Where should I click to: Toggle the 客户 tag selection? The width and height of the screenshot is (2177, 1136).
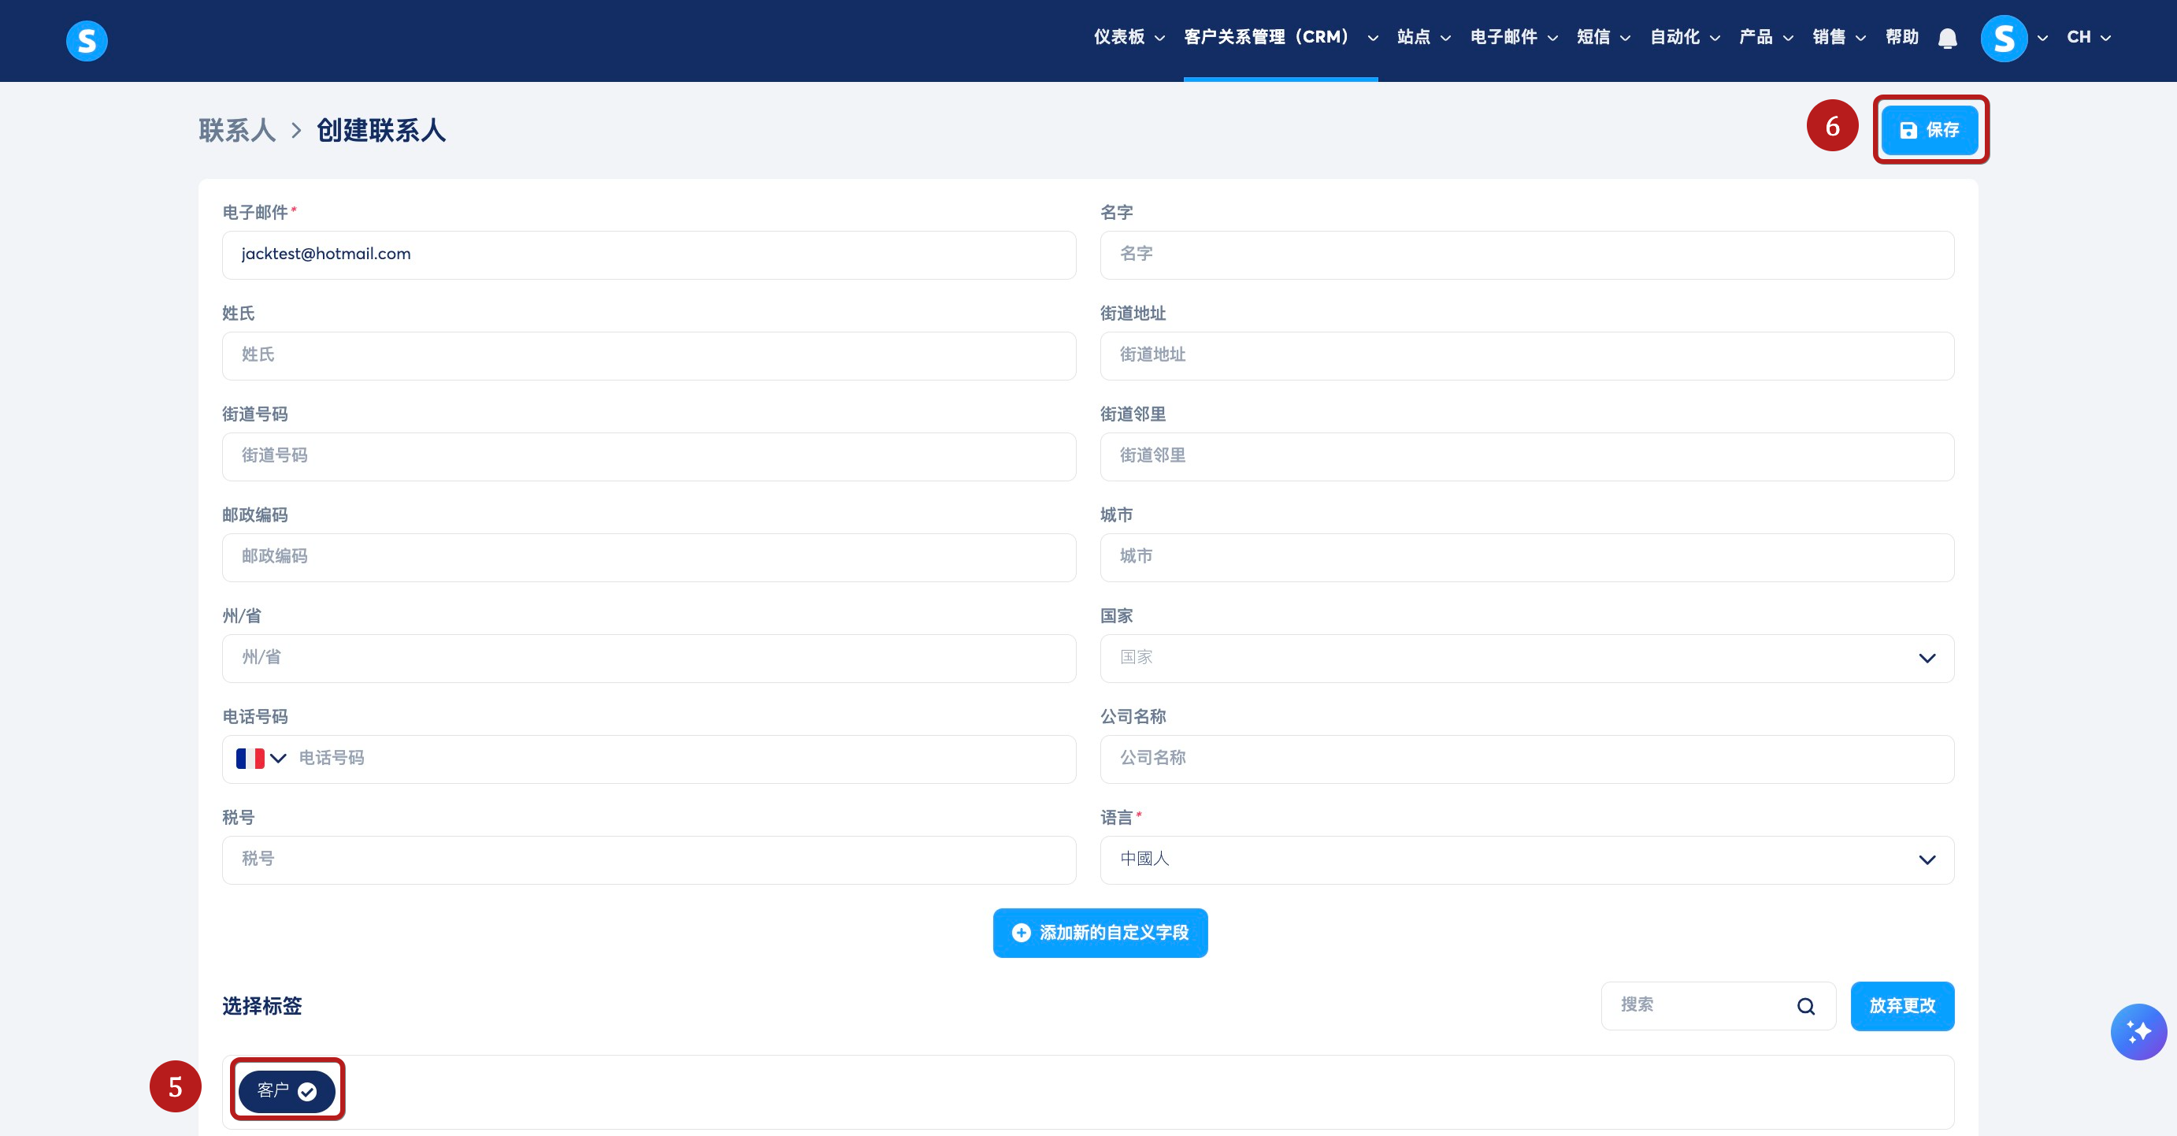(287, 1090)
